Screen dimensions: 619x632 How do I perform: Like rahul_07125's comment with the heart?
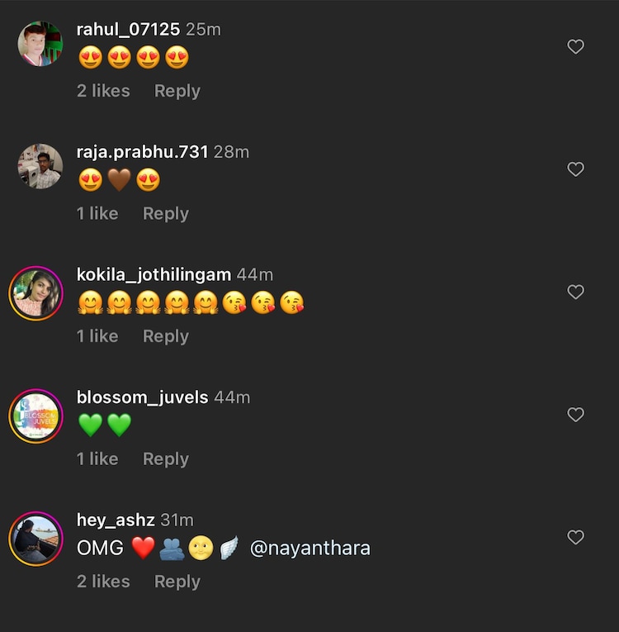point(576,47)
